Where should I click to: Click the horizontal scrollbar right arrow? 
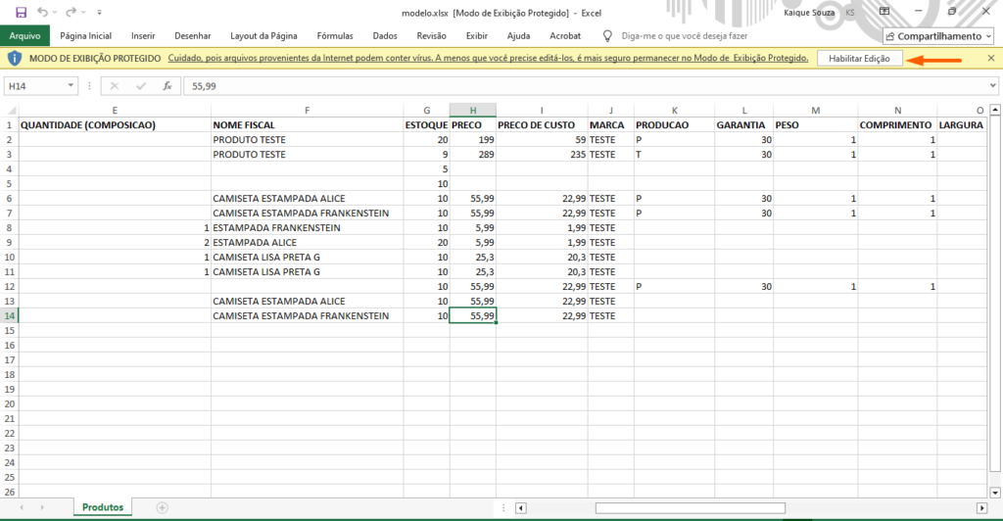tap(981, 507)
